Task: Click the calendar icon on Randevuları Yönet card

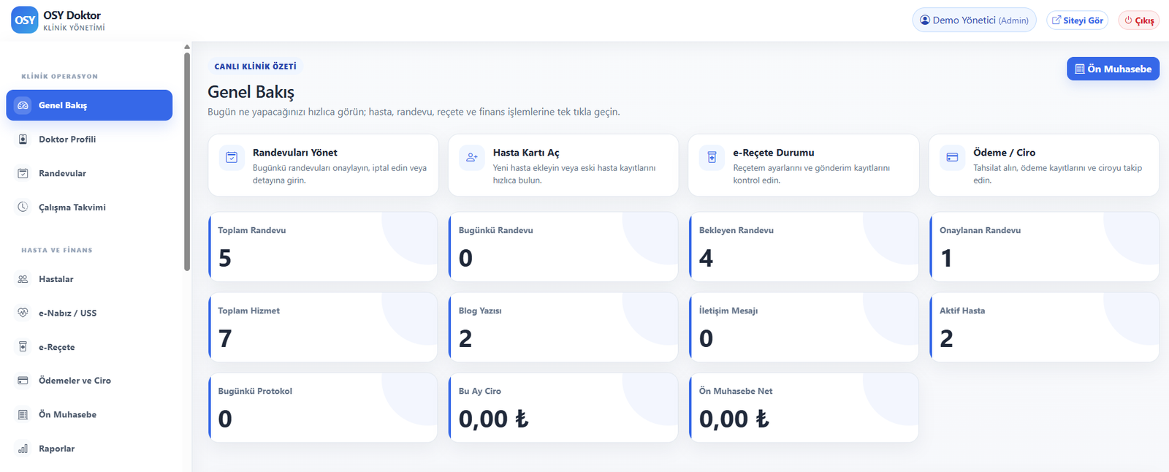Action: point(232,157)
